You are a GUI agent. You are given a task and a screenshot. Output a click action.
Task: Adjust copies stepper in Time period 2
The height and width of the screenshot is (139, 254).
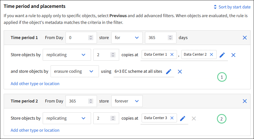click(x=113, y=118)
